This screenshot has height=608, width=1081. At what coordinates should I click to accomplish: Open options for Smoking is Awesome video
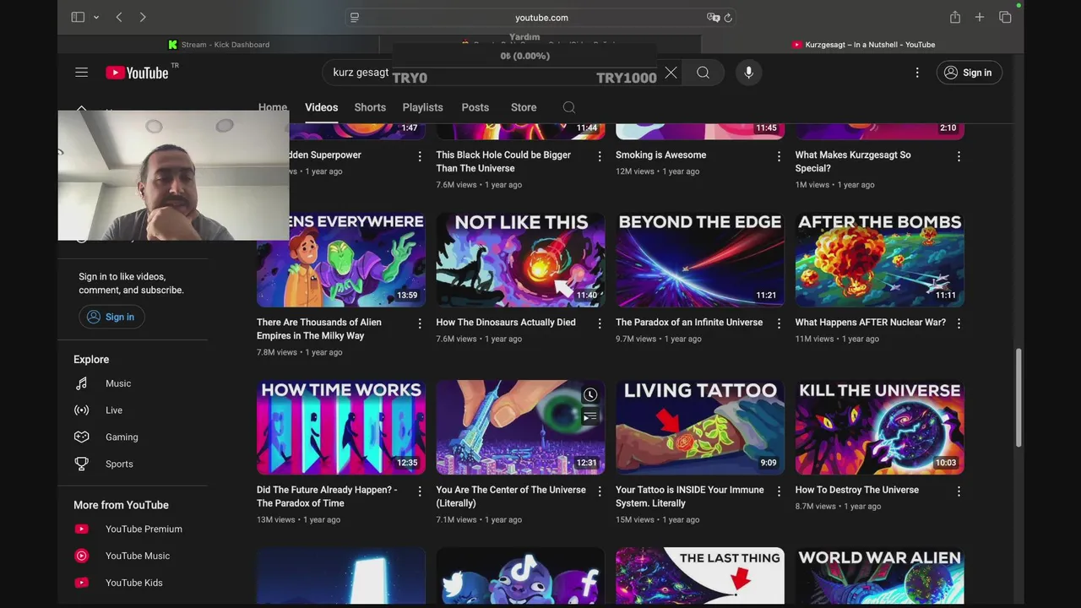coord(779,156)
